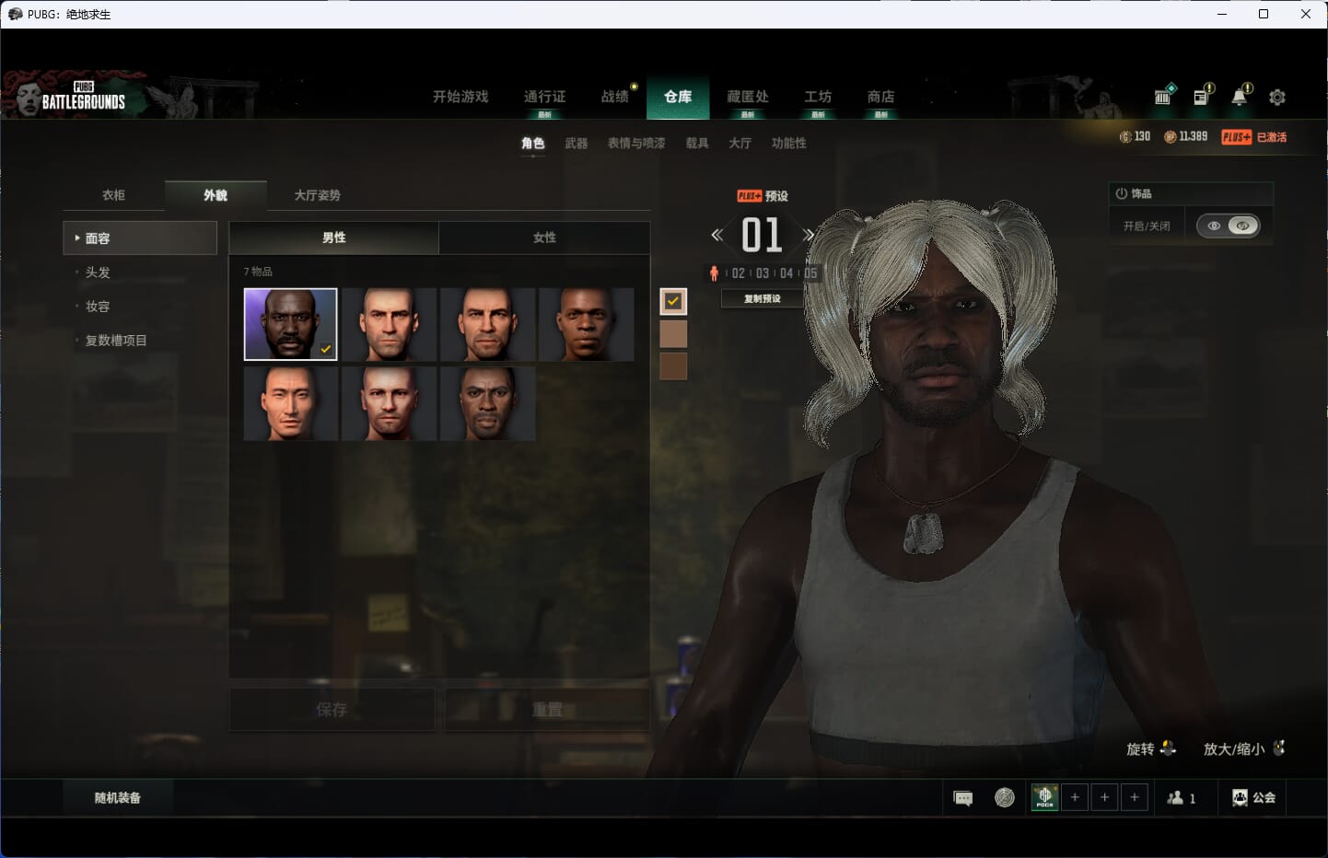Open the 载具 sub-tab
This screenshot has height=858, width=1328.
tap(697, 144)
